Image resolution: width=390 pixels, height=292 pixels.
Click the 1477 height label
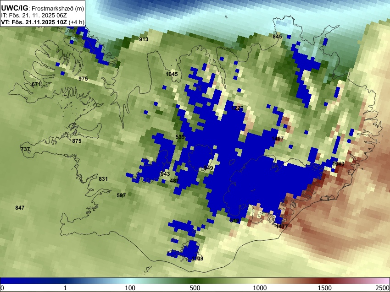click(x=282, y=227)
